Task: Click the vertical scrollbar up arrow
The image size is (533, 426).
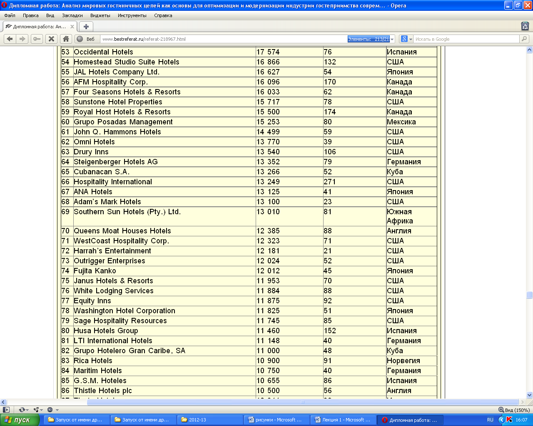Action: (x=529, y=50)
